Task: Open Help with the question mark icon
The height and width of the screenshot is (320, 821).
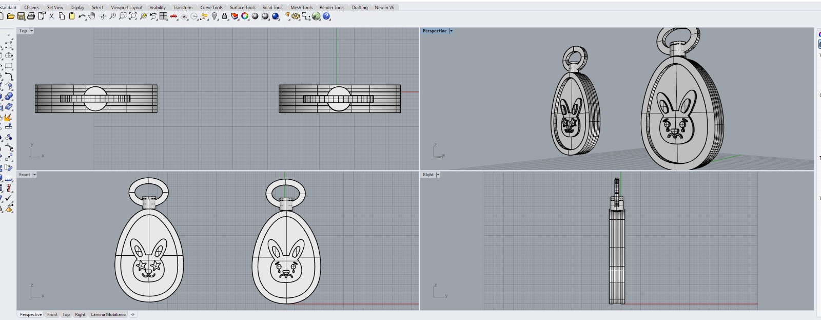Action: tap(327, 16)
